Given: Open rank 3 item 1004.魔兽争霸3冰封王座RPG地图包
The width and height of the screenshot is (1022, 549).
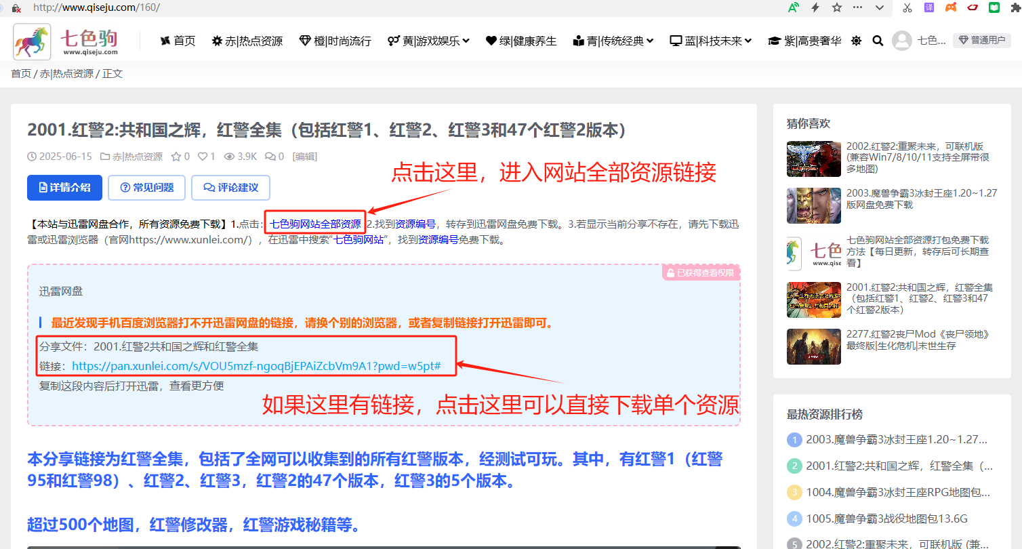Looking at the screenshot, I should [x=898, y=492].
